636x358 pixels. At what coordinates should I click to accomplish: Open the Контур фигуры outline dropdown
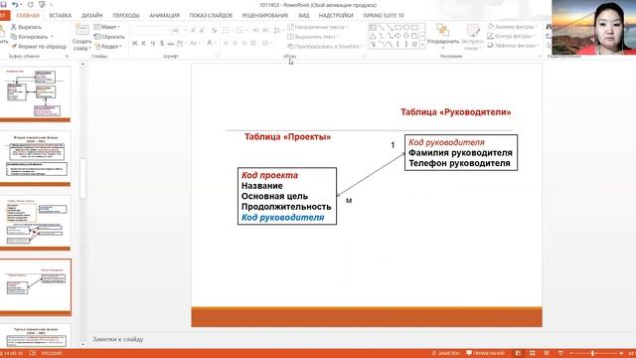pyautogui.click(x=512, y=36)
